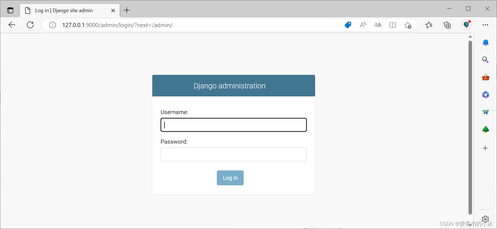Open the green tree sidebar app

[x=486, y=130]
